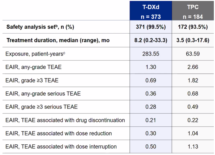
Task: Click the 0.49 value in the TPC column
Action: (191, 107)
